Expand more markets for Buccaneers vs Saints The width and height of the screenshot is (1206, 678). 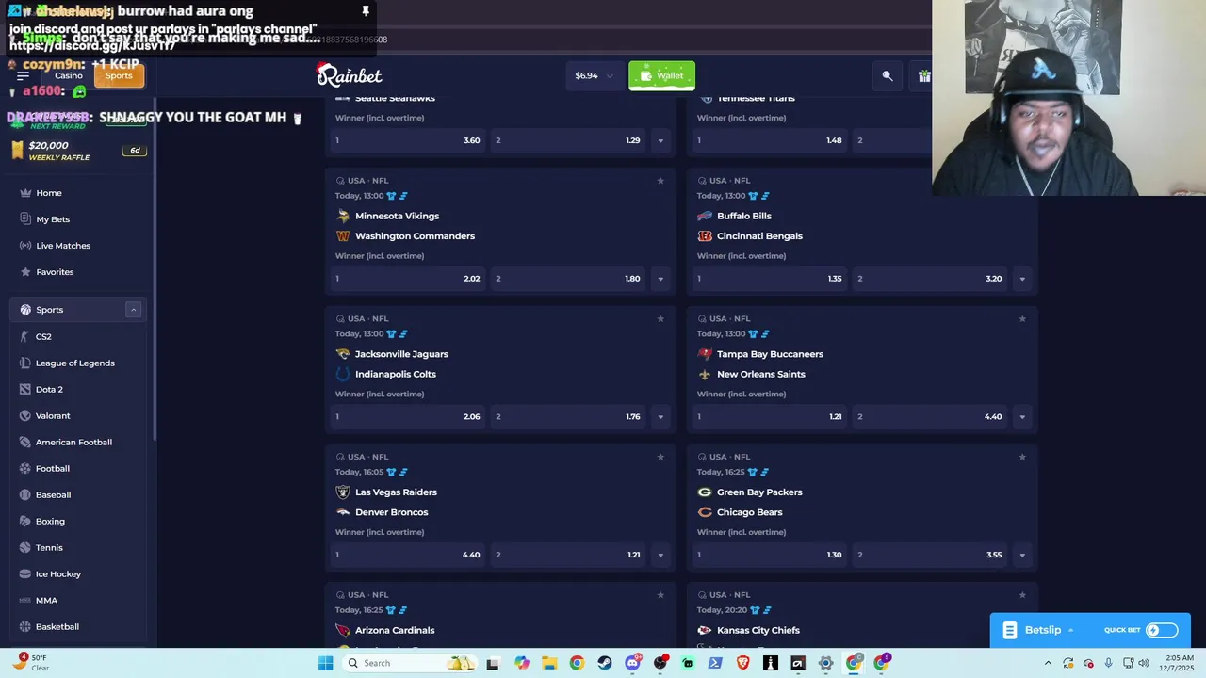pos(1022,417)
